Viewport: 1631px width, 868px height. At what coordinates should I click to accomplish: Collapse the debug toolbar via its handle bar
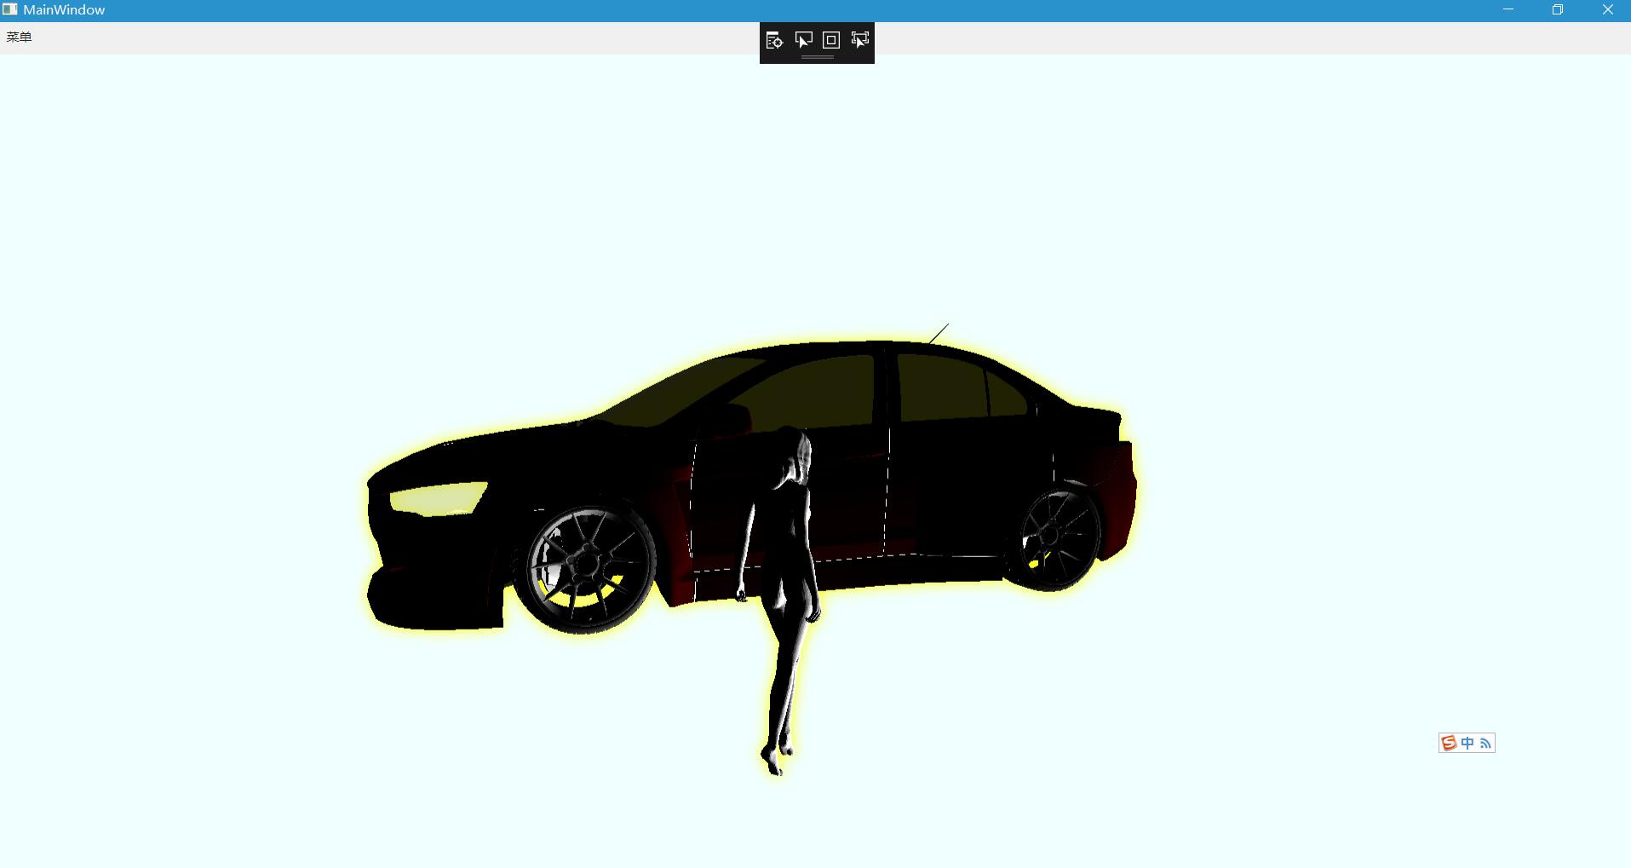(x=818, y=58)
